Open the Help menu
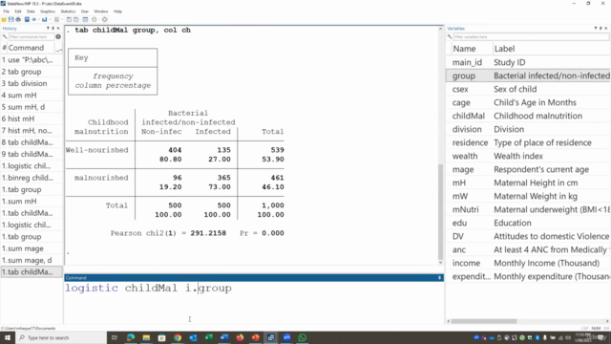The height and width of the screenshot is (344, 611). point(117,11)
